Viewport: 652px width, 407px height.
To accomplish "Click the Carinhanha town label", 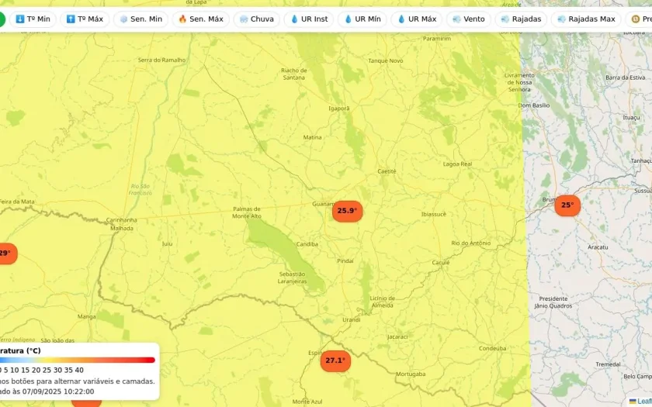I will click(x=121, y=219).
